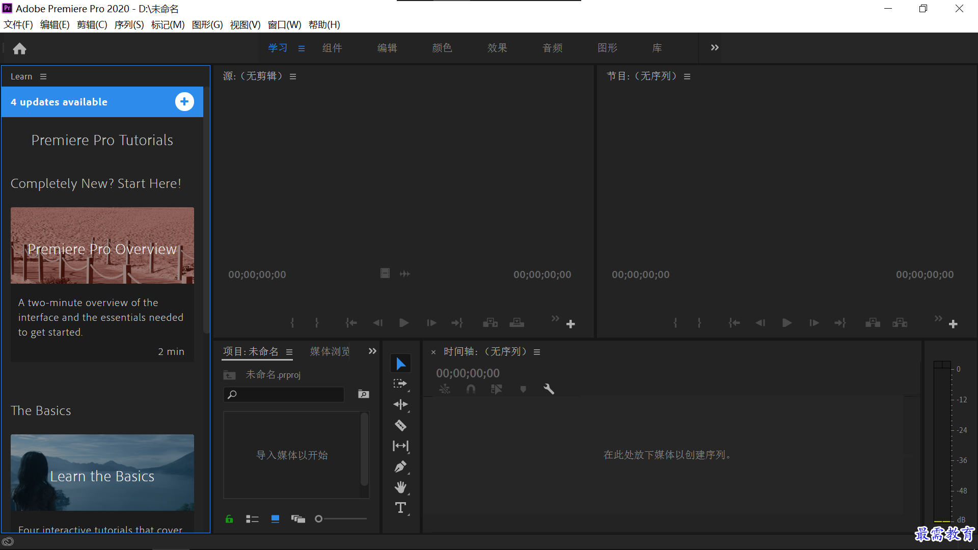Click the 4 updates available plus button
Screen dimensions: 978x550
coord(184,102)
